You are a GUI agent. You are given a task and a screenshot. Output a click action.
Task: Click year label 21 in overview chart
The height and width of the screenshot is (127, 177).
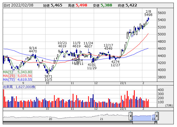pos(101,119)
